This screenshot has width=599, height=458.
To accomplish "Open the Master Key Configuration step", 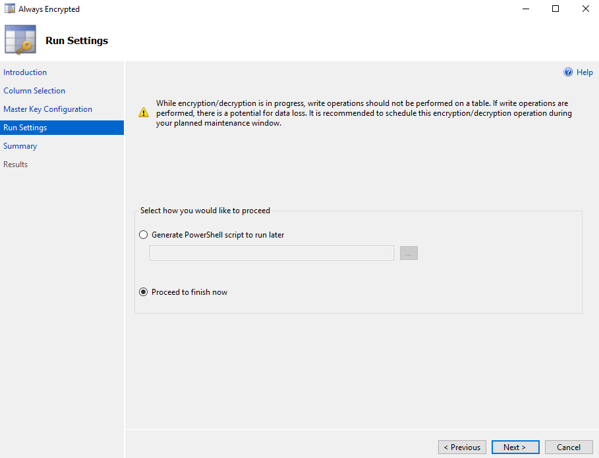I will pyautogui.click(x=47, y=109).
